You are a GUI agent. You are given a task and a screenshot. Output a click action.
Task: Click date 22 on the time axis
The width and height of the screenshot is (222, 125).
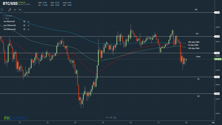[20, 123]
